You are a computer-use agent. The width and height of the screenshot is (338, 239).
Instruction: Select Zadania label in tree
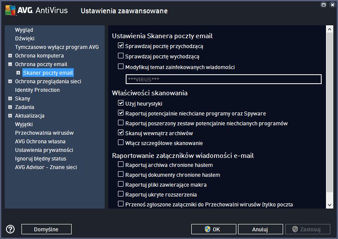point(24,107)
